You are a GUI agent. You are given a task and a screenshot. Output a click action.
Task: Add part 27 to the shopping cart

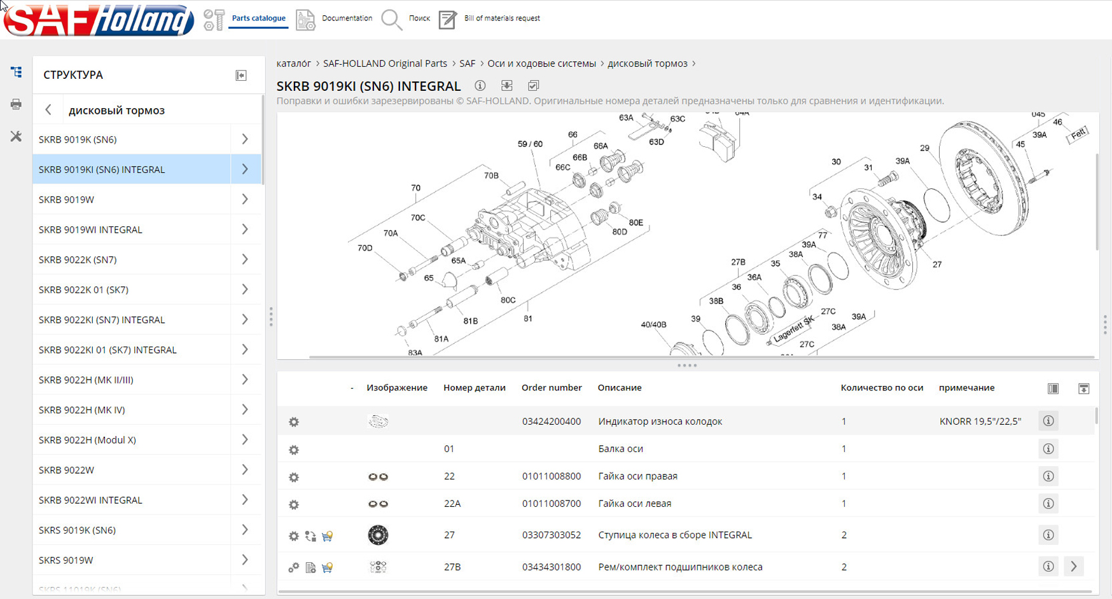point(327,536)
